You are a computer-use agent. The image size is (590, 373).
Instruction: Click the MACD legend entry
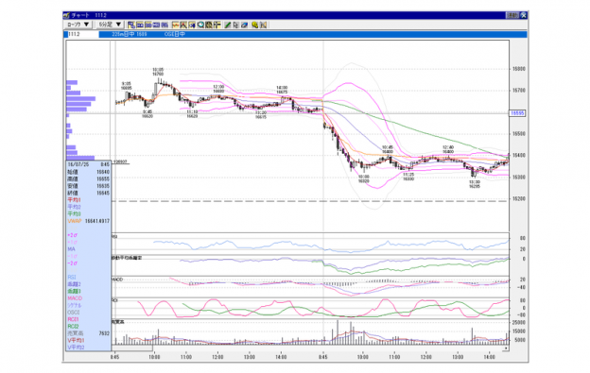tap(75, 298)
